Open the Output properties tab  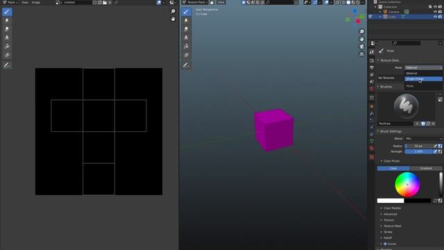pos(372,68)
